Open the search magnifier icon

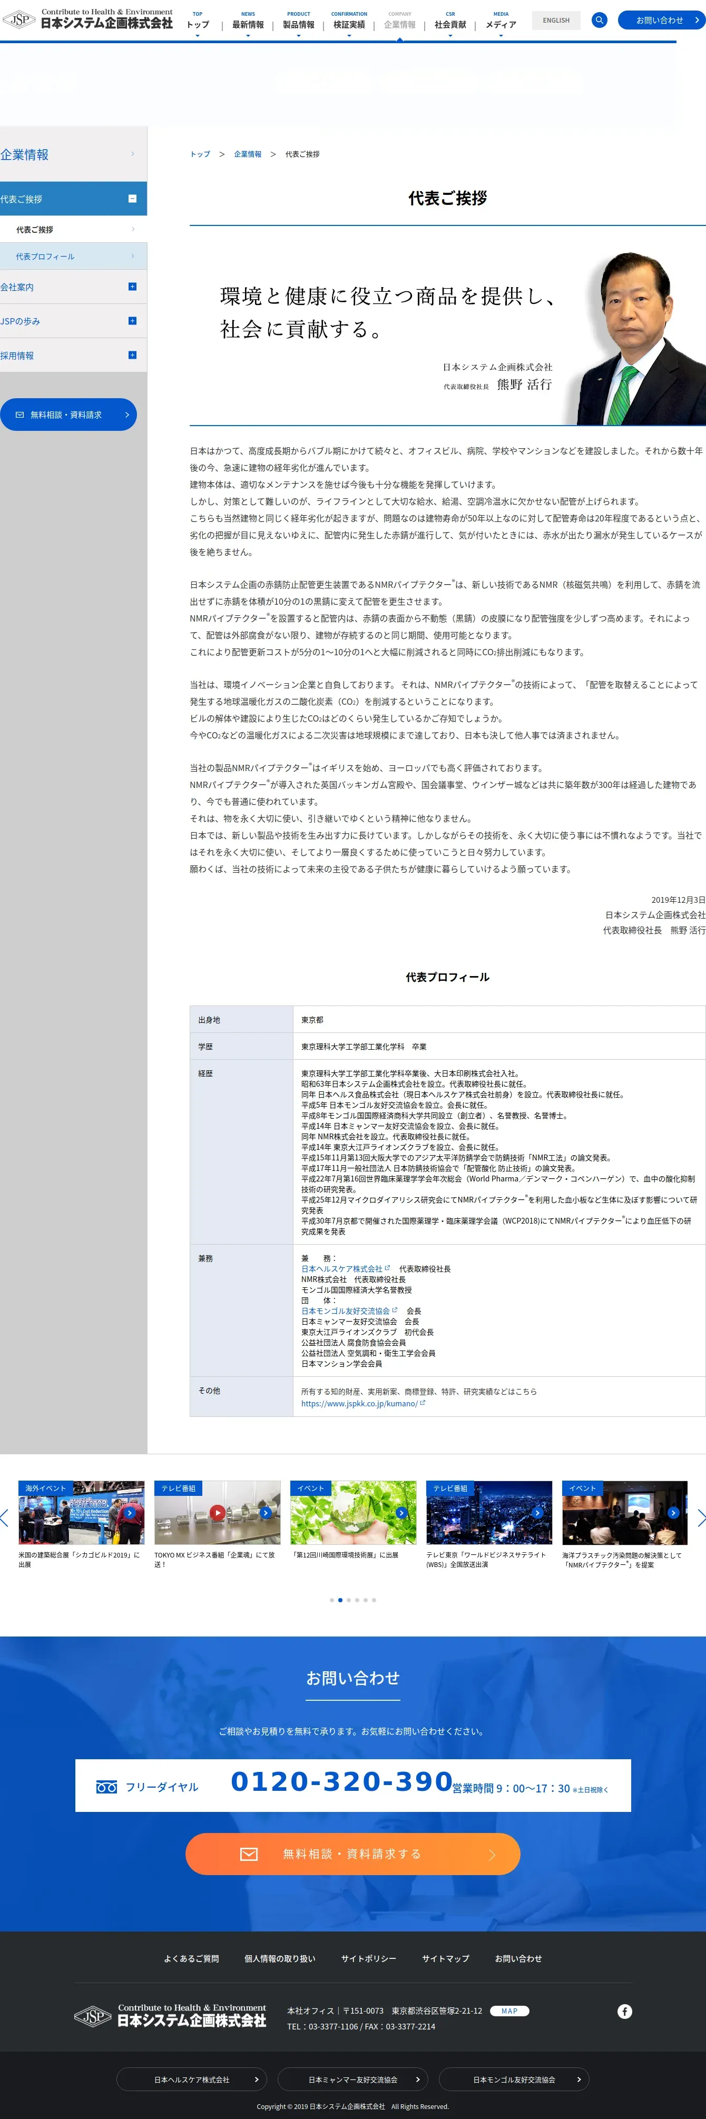[x=599, y=19]
